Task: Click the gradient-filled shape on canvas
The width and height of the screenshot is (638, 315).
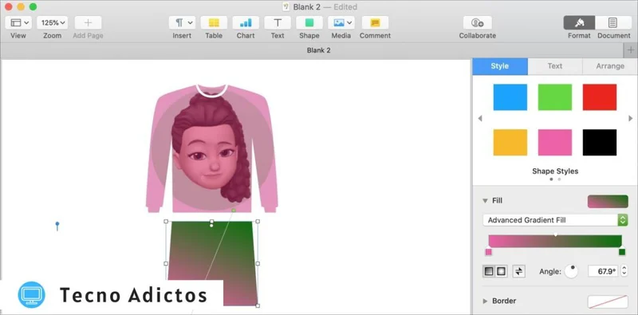Action: [x=211, y=264]
